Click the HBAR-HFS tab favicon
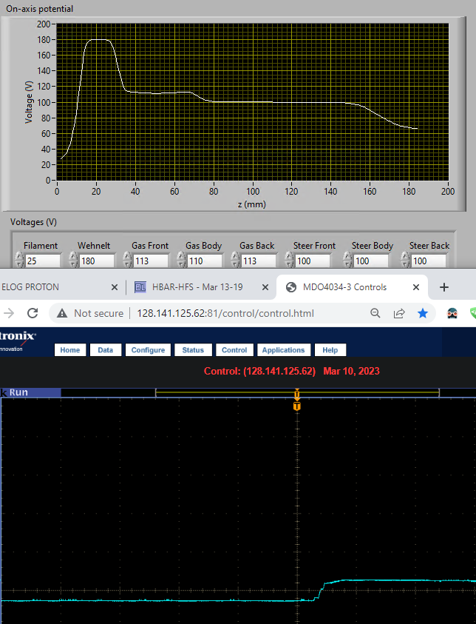Screen dimensions: 476x624 coord(140,287)
